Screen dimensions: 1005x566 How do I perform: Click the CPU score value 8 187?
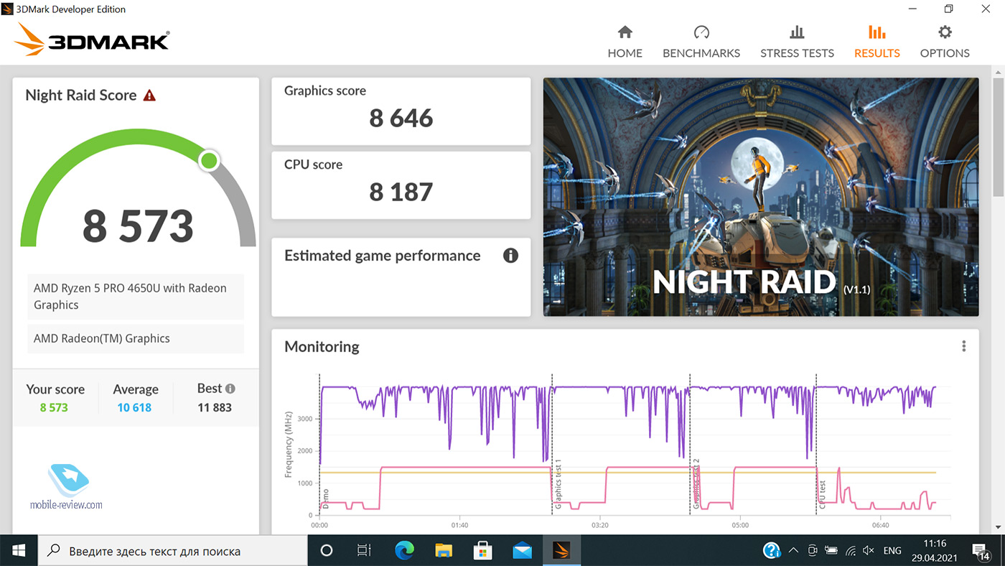point(401,192)
